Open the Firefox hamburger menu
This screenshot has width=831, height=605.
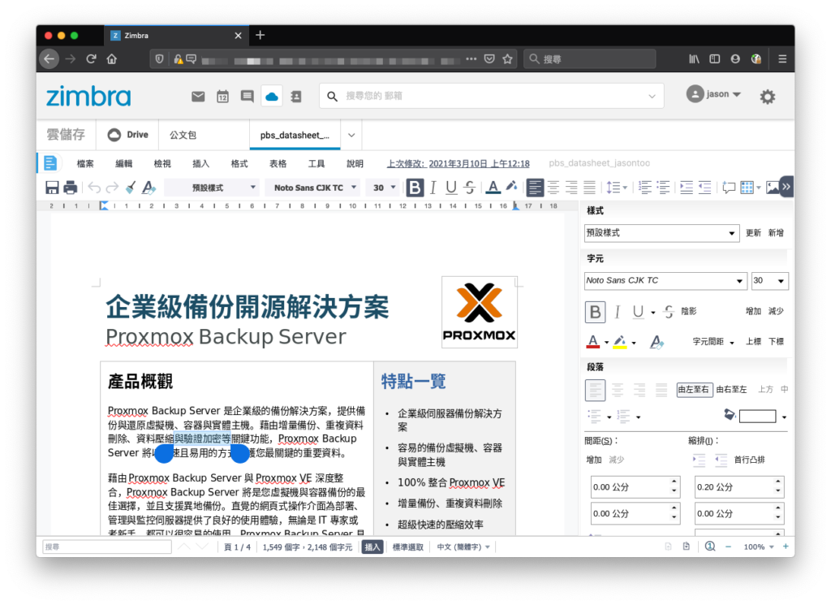point(782,58)
